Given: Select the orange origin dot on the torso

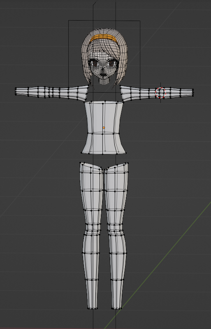Looking at the screenshot, I should pyautogui.click(x=104, y=128).
